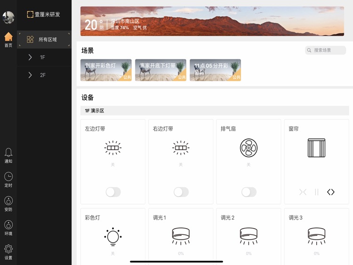The image size is (353, 265).
Task: Toggle the 右边灯带 switch on
Action: [181, 192]
